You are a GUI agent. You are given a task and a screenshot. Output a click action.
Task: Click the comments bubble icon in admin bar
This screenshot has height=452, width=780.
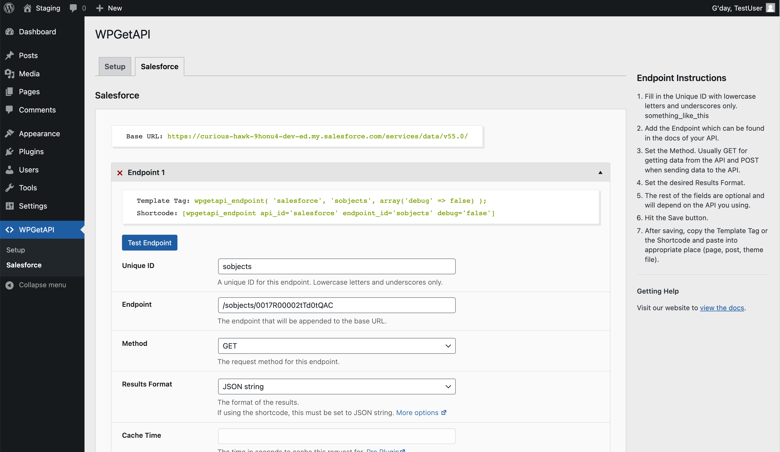73,8
